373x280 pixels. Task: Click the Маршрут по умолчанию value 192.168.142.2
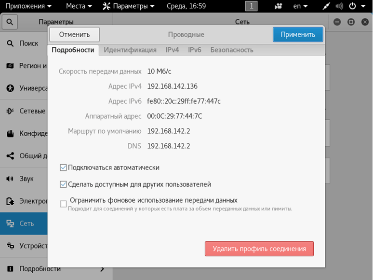coord(168,131)
